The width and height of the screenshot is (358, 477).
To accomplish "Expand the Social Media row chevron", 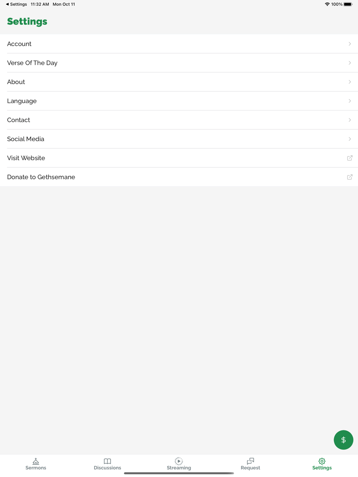I will (x=350, y=139).
